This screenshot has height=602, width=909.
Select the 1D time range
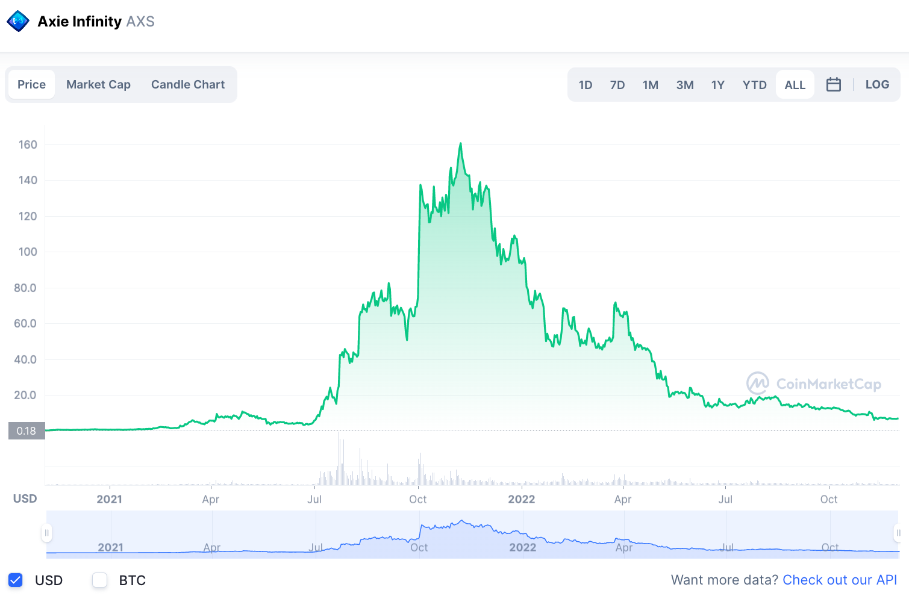(586, 85)
